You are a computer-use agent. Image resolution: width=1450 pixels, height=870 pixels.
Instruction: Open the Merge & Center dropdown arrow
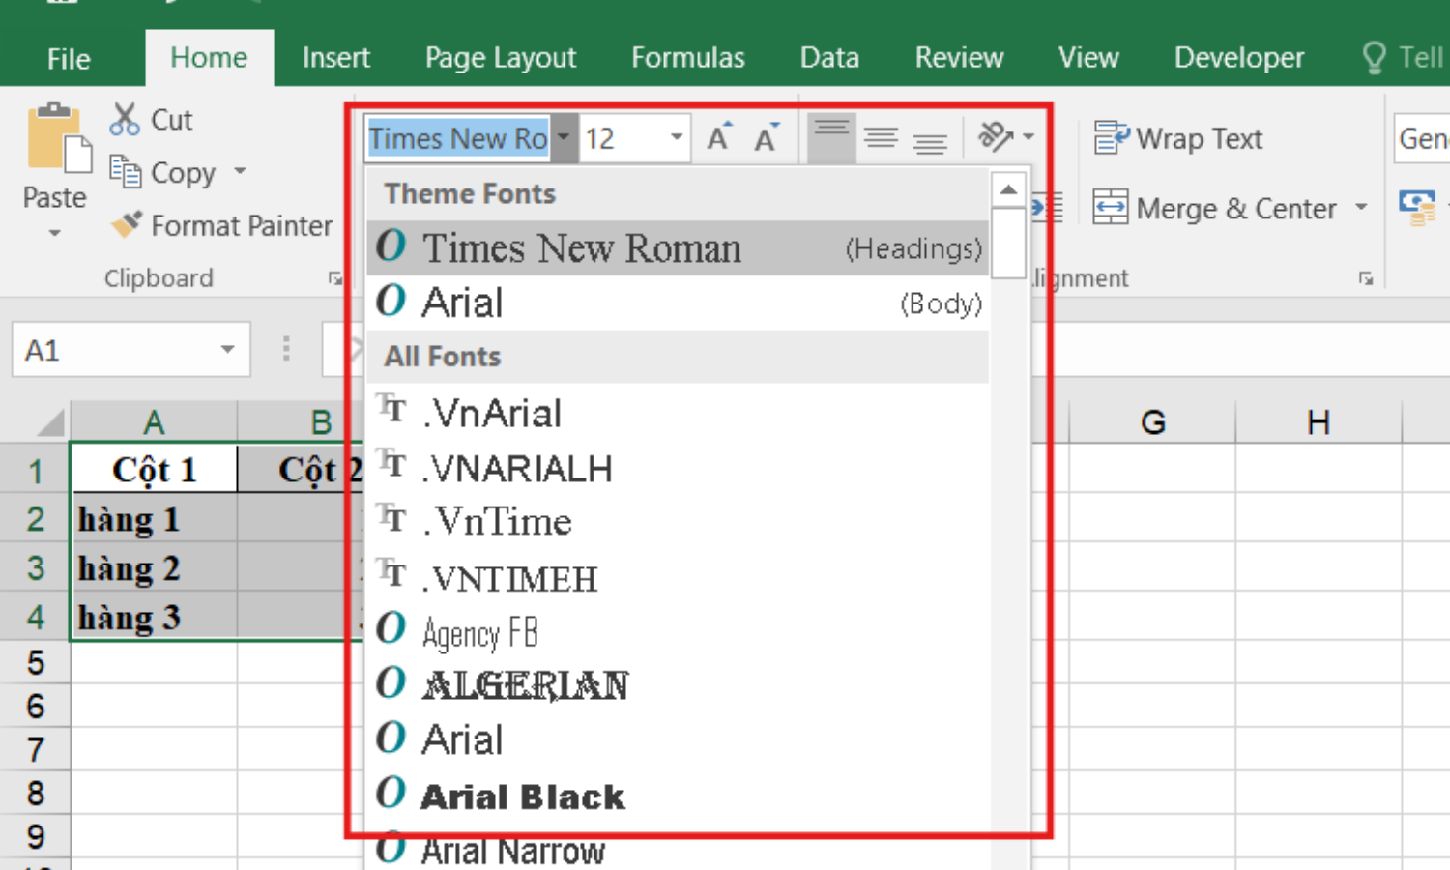pyautogui.click(x=1361, y=208)
